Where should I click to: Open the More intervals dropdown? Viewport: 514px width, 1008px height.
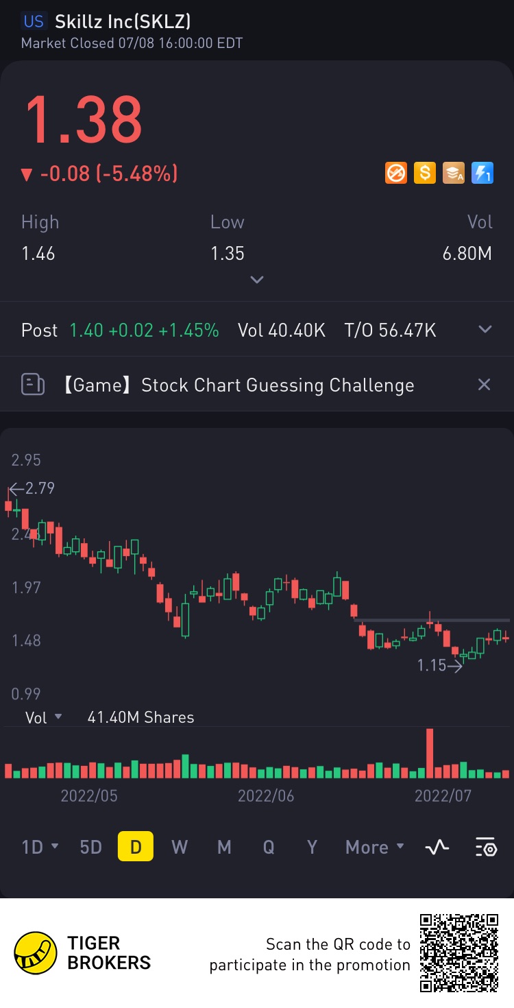click(374, 847)
